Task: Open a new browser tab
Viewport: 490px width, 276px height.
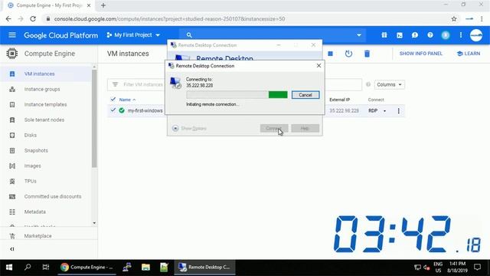Action: [x=103, y=5]
